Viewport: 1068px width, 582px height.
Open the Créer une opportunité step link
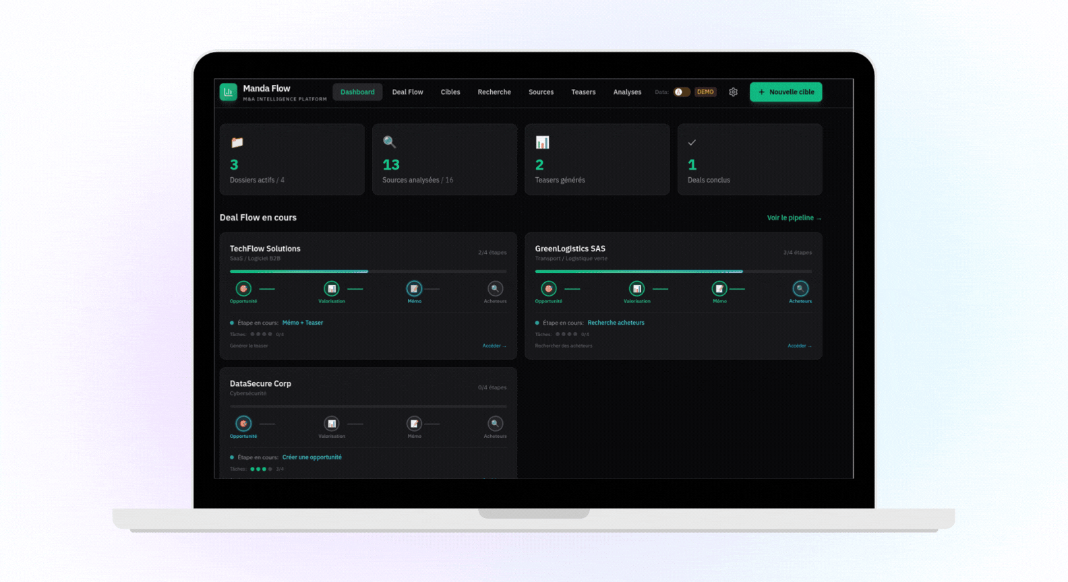[312, 457]
